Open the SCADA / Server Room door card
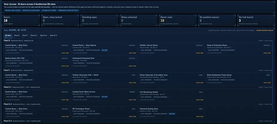 (171, 49)
